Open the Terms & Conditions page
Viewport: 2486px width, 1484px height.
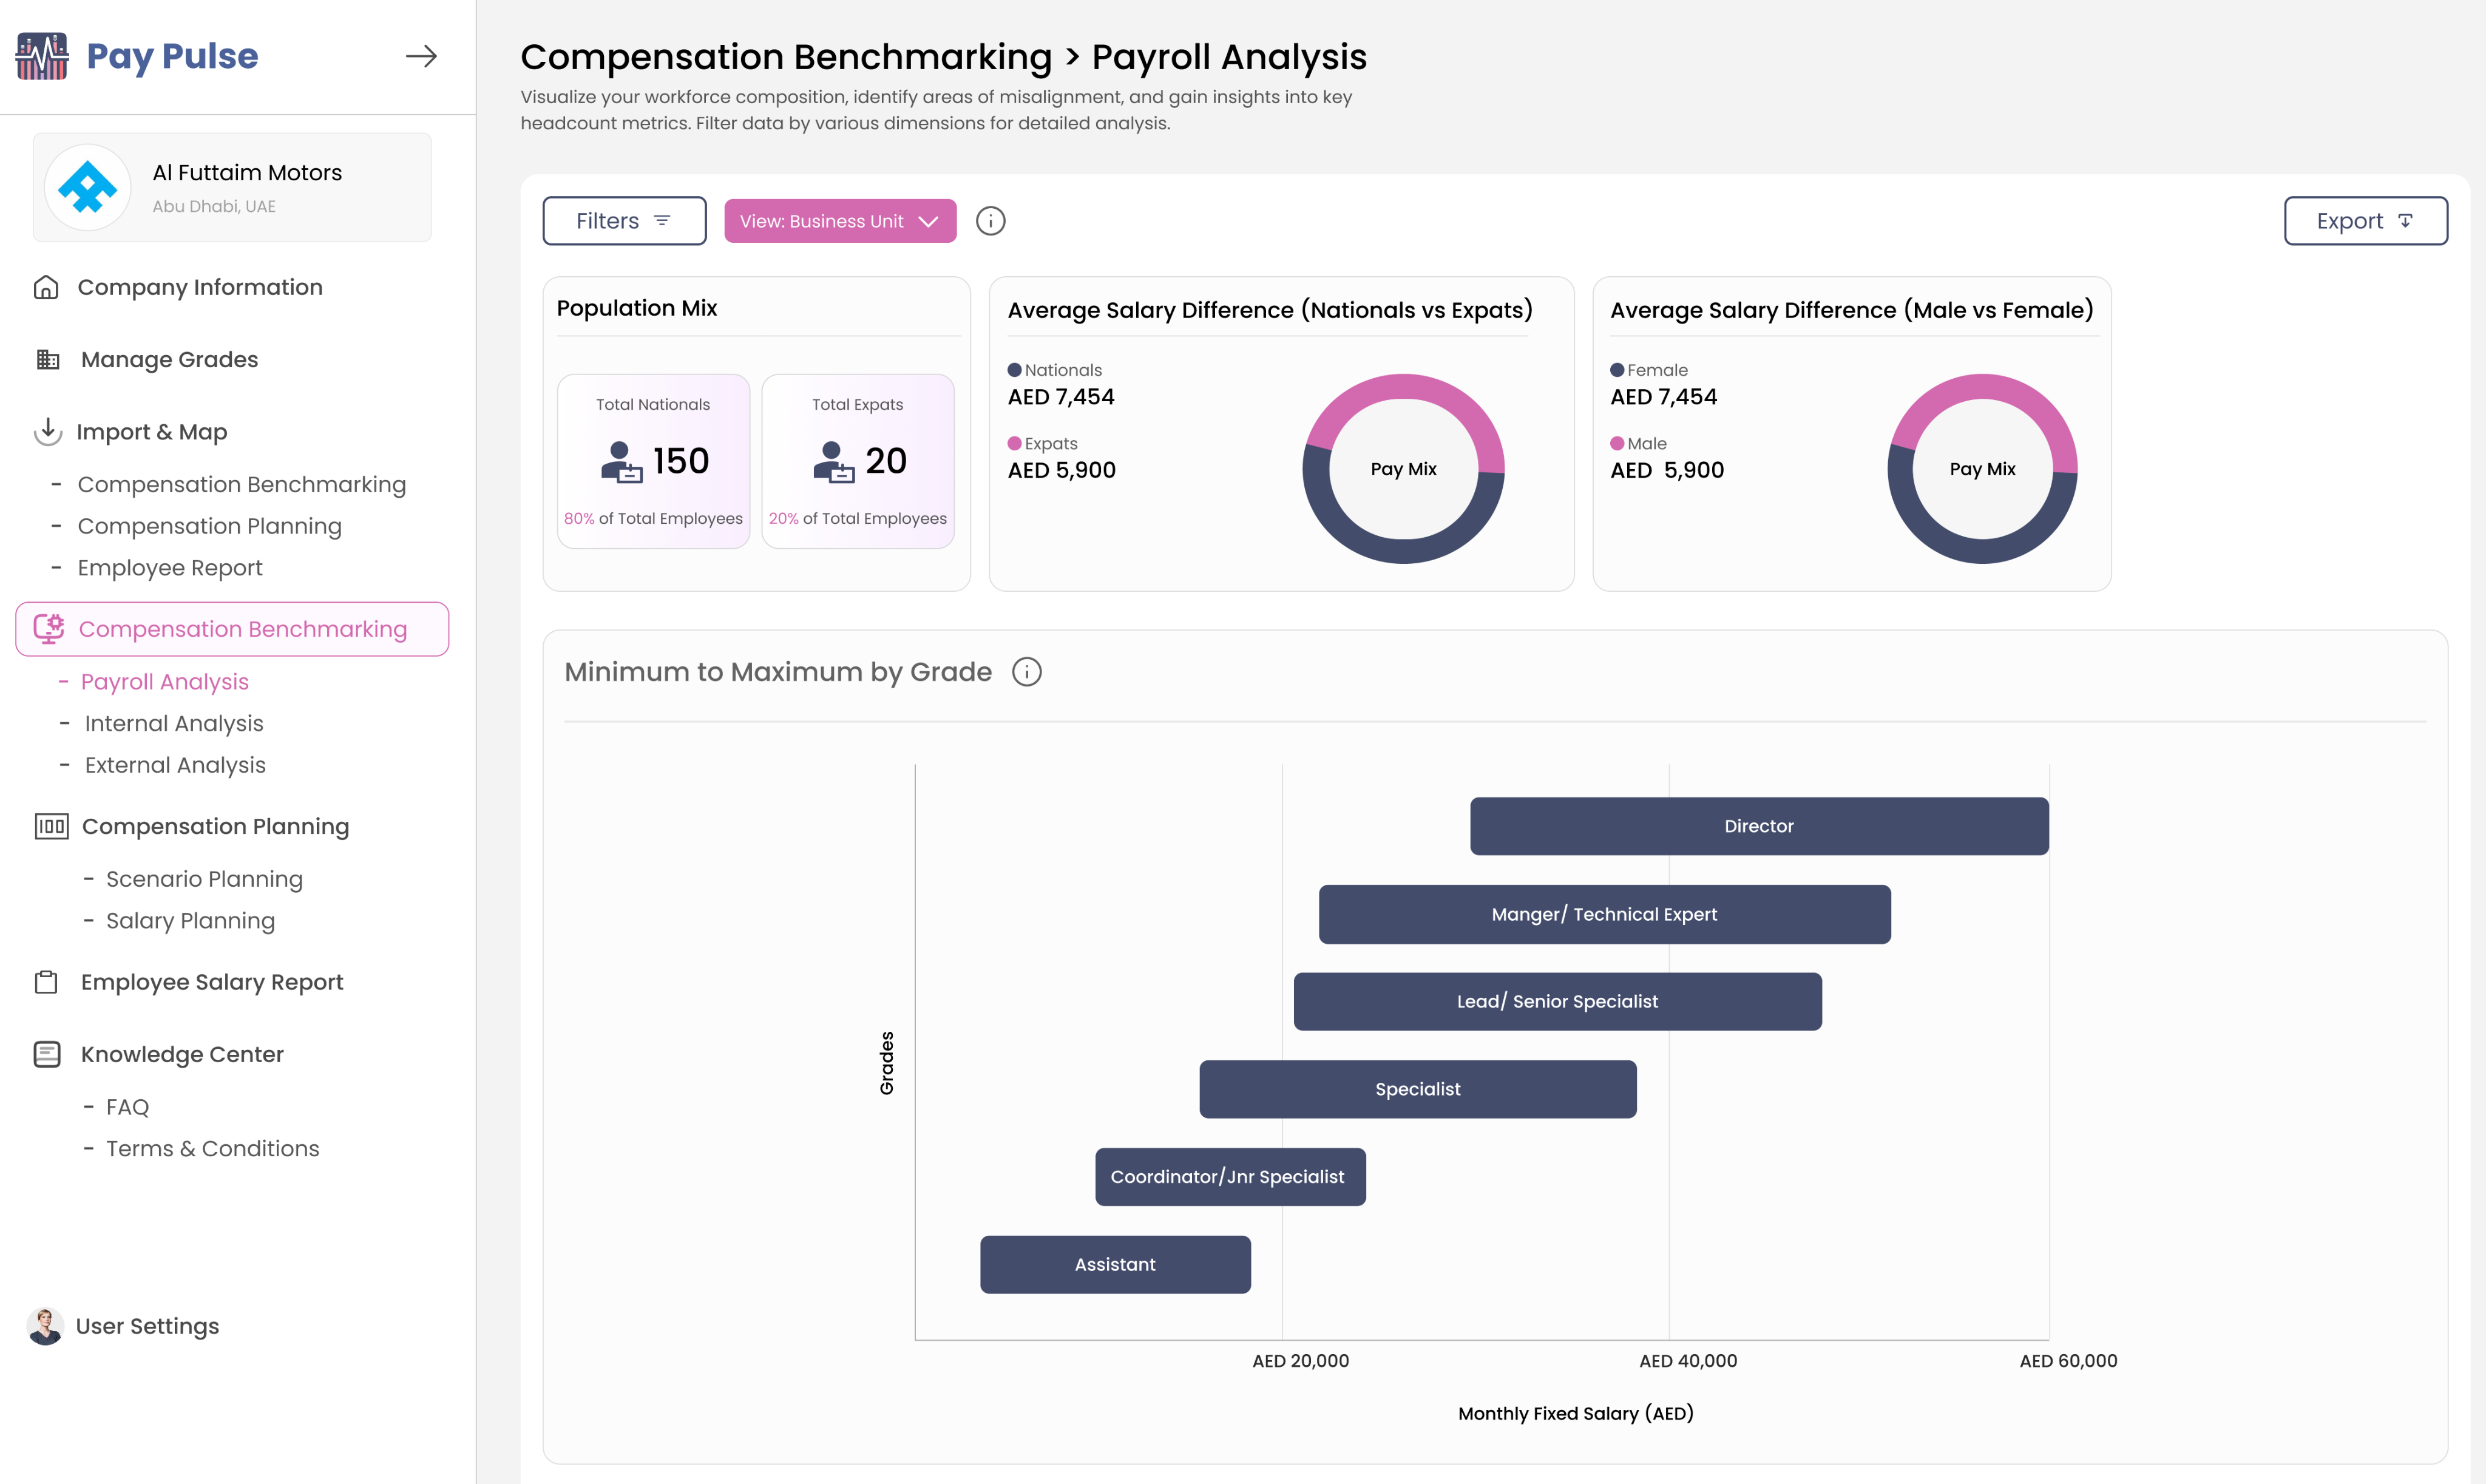[x=212, y=1149]
